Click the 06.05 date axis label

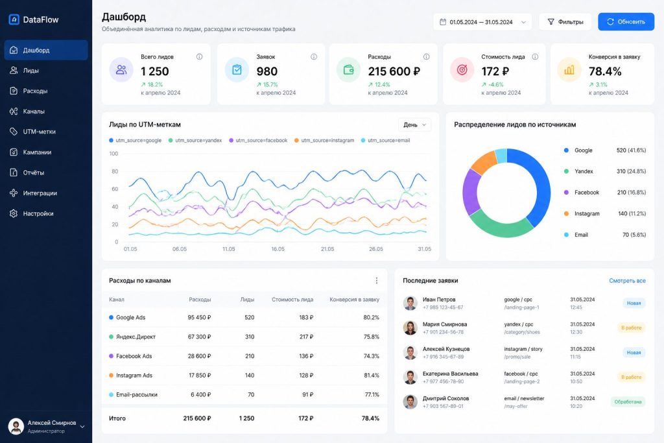(180, 249)
